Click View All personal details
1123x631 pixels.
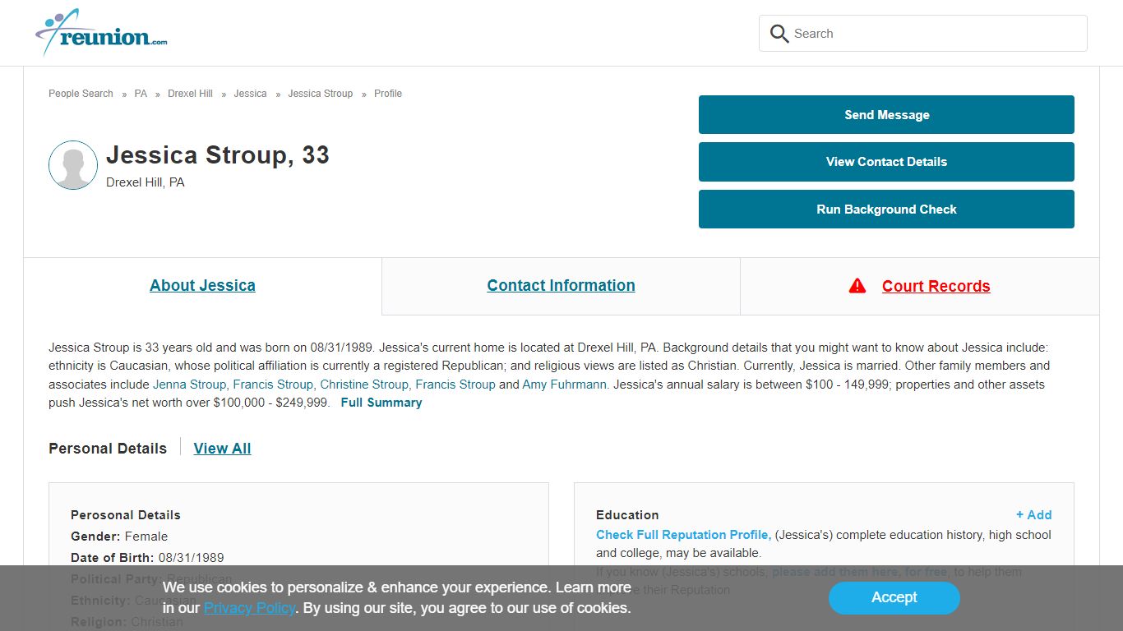pyautogui.click(x=222, y=449)
